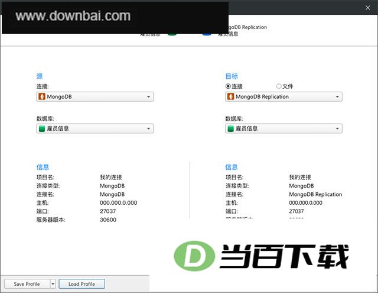Click source project name 我的连接
Screen dimensions: 378x293
point(111,177)
